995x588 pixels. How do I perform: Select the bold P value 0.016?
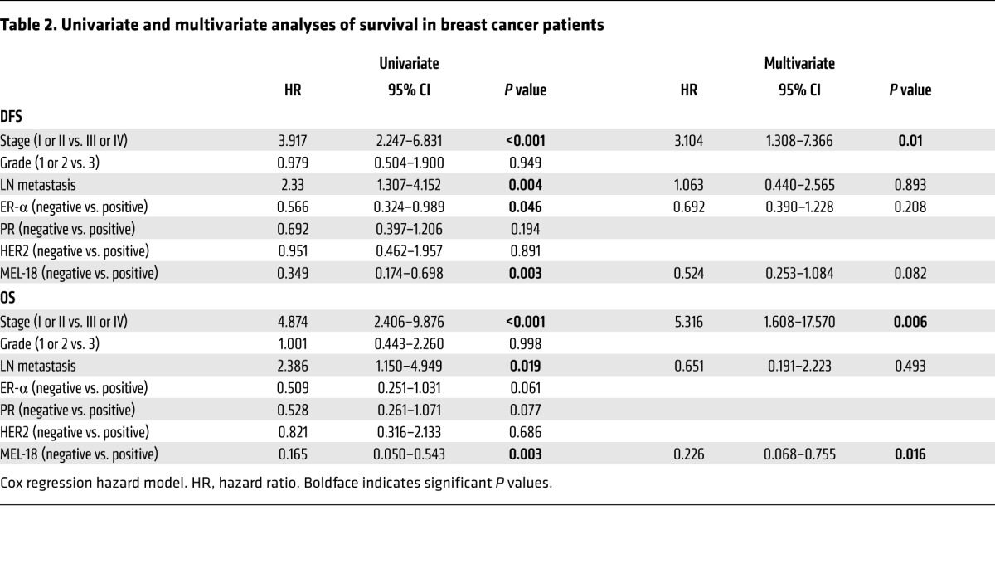[910, 454]
